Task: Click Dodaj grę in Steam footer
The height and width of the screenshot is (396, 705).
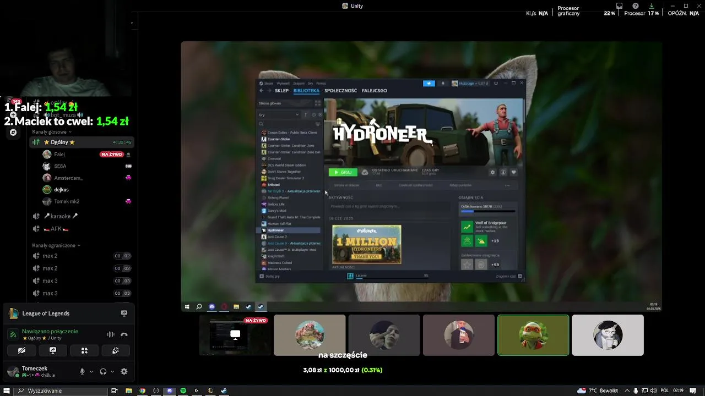Action: (x=269, y=276)
